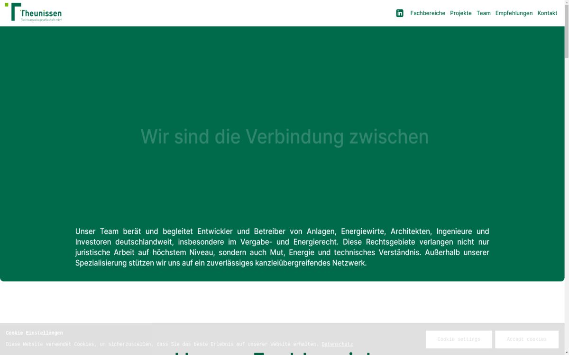The width and height of the screenshot is (569, 355).
Task: Click the Cookie settings button
Action: click(x=459, y=339)
